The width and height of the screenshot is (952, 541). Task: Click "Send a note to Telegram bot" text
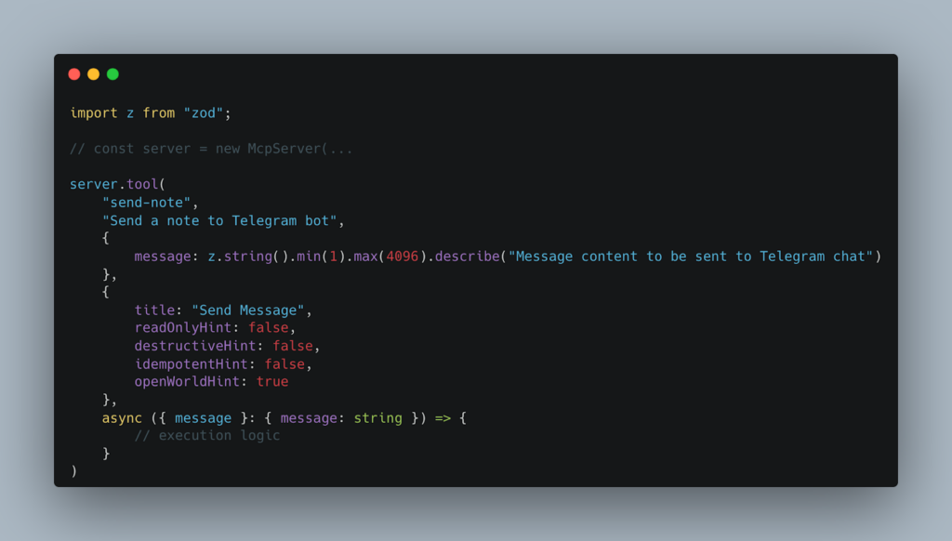[x=219, y=220]
